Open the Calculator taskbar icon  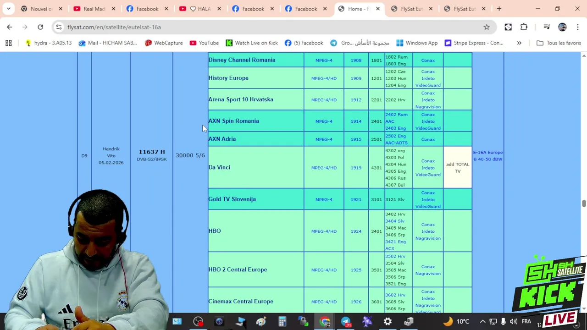click(282, 321)
